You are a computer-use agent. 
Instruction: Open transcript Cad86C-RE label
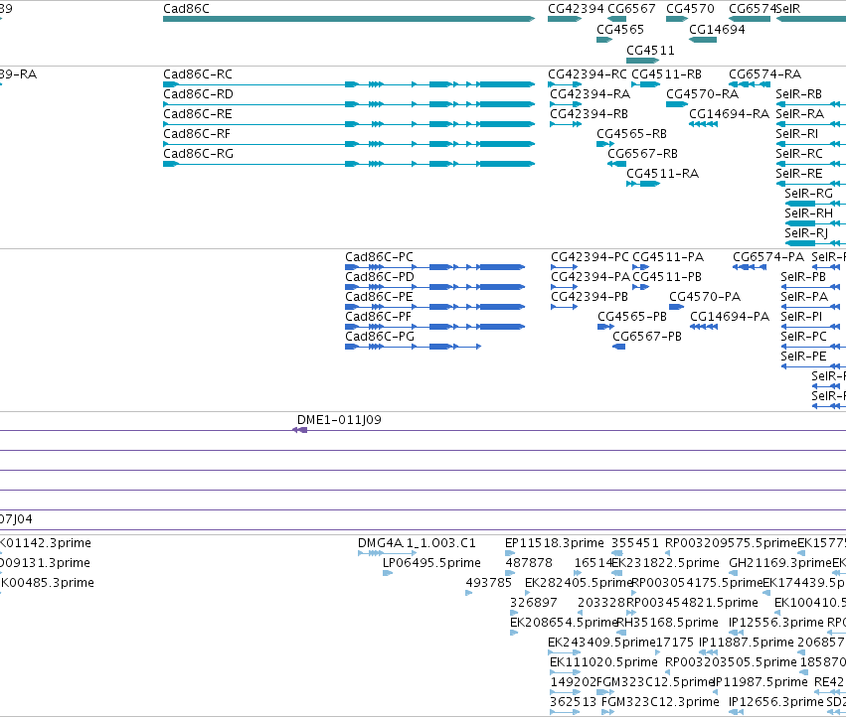(198, 114)
